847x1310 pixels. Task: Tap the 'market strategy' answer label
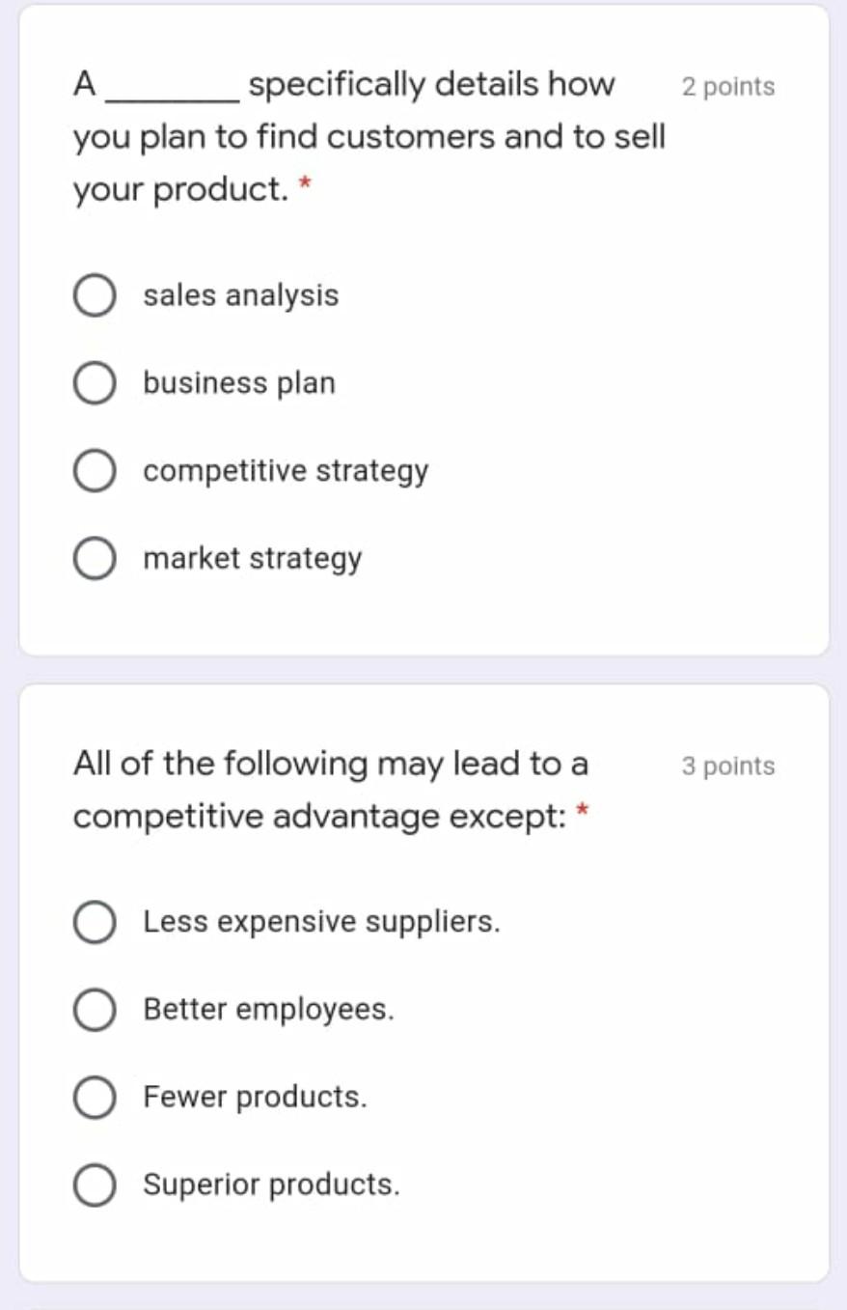[253, 559]
